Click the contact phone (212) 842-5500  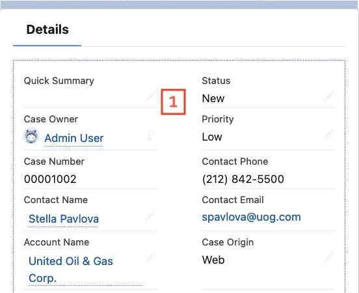[x=243, y=179]
